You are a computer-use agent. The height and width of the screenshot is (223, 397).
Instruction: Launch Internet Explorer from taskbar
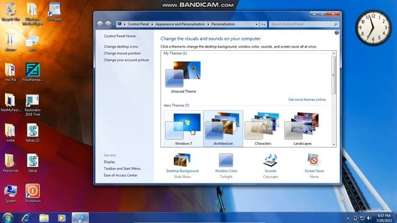pyautogui.click(x=26, y=217)
